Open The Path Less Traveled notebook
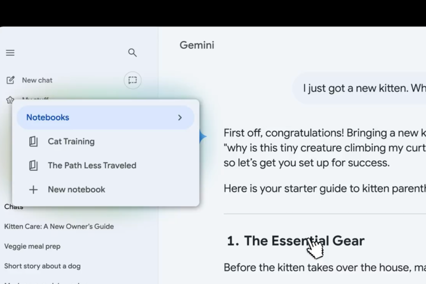426x284 pixels. (x=92, y=165)
